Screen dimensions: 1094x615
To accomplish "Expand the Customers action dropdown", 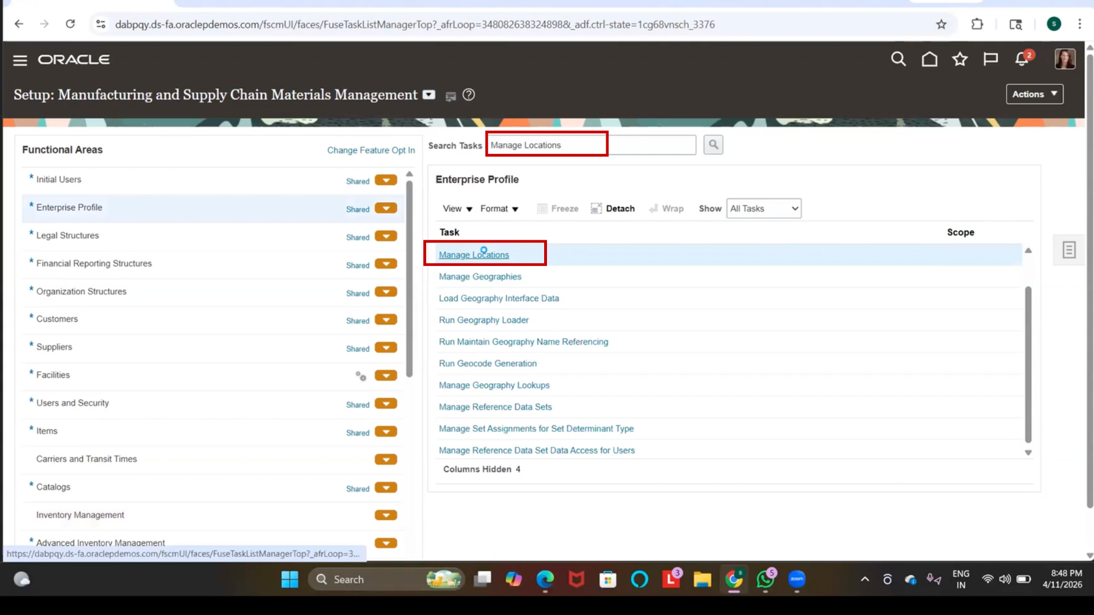I will 386,320.
